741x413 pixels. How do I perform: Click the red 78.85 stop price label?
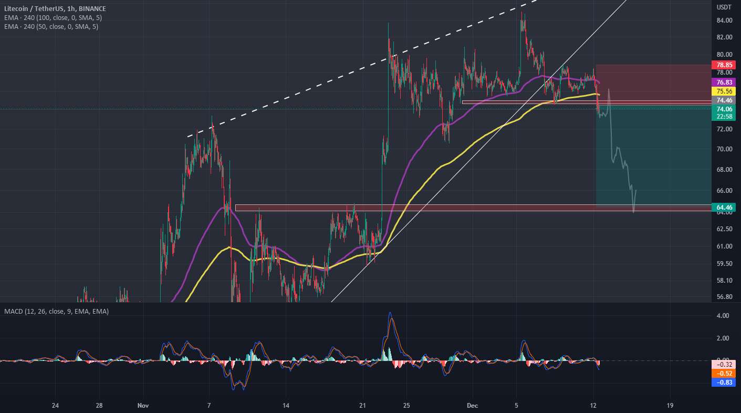point(725,65)
